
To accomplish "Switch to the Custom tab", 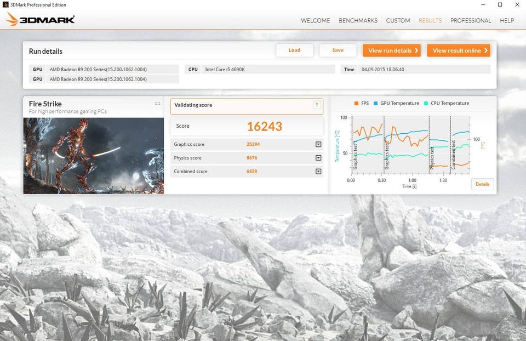I will point(398,20).
